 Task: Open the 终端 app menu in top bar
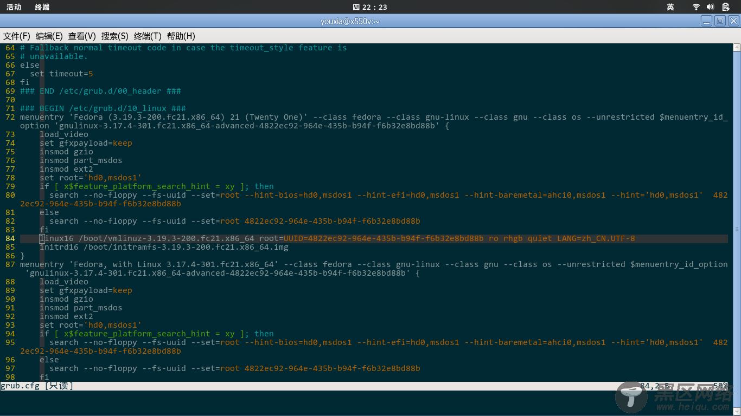(42, 7)
